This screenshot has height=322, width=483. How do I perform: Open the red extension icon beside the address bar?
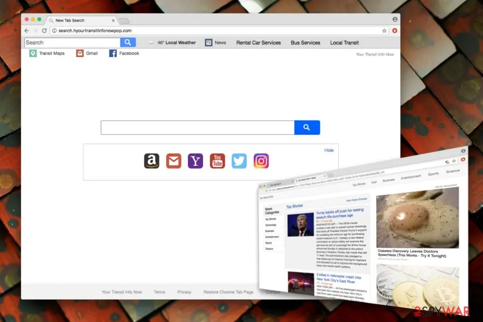point(394,31)
